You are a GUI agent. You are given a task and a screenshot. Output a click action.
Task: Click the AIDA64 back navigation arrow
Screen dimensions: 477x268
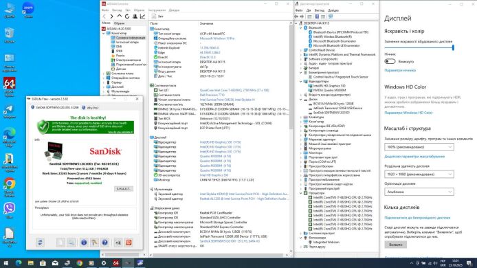(104, 16)
